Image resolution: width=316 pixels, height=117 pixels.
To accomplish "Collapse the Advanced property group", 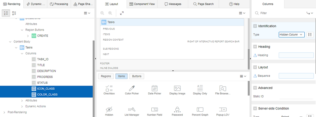I will click(255, 88).
